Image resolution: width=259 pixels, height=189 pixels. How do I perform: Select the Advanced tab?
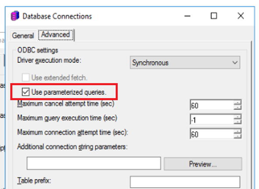click(x=56, y=35)
